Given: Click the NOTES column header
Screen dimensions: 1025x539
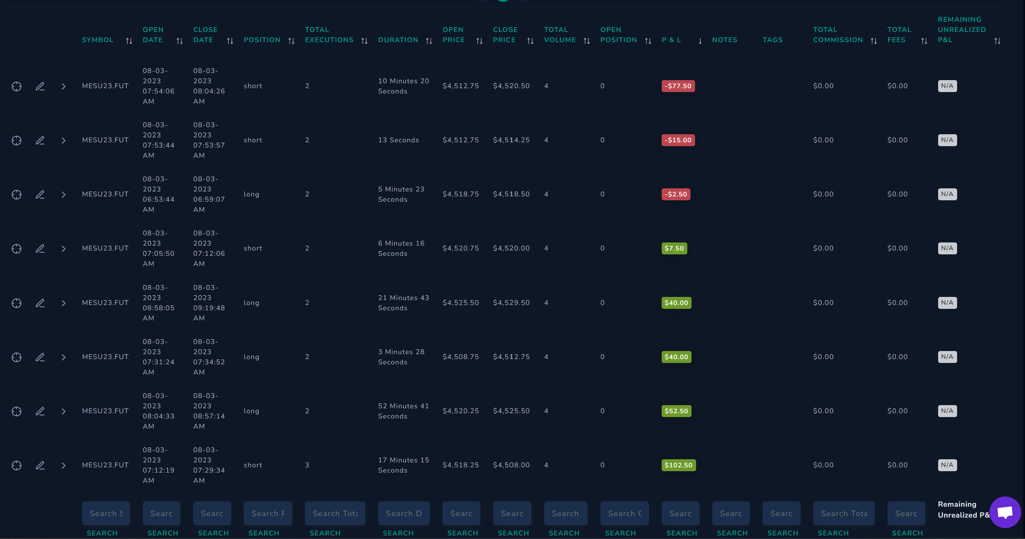Looking at the screenshot, I should tap(725, 40).
